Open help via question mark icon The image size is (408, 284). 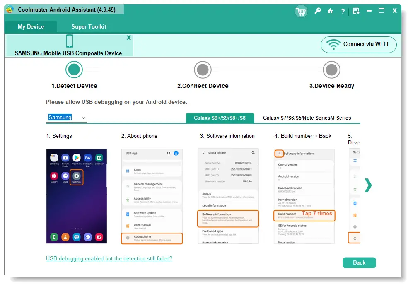click(x=343, y=11)
